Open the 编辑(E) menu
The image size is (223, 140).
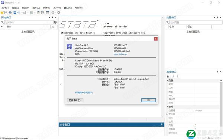tap(15, 8)
